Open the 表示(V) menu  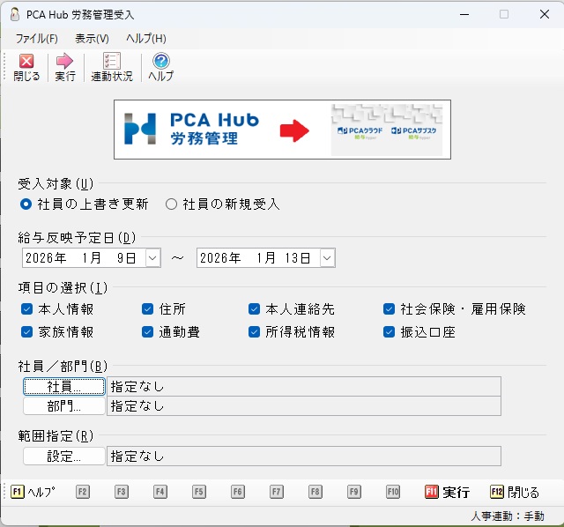[92, 39]
